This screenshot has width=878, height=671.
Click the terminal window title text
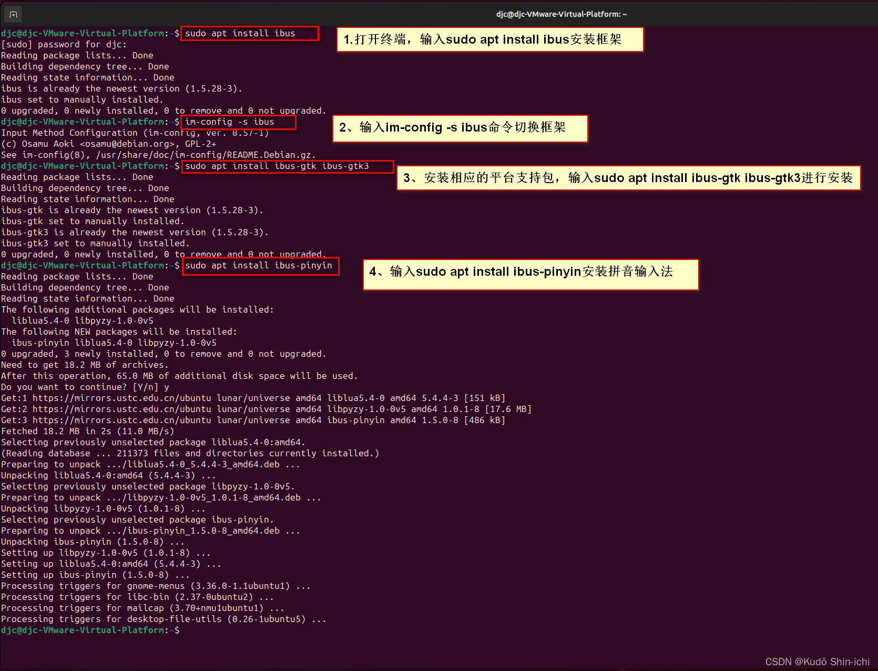(x=561, y=14)
